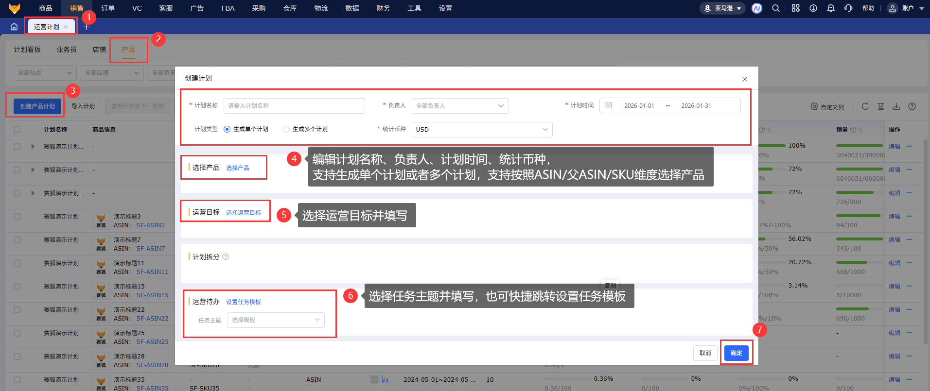Check the row checkbox for 演示标题22

17,310
